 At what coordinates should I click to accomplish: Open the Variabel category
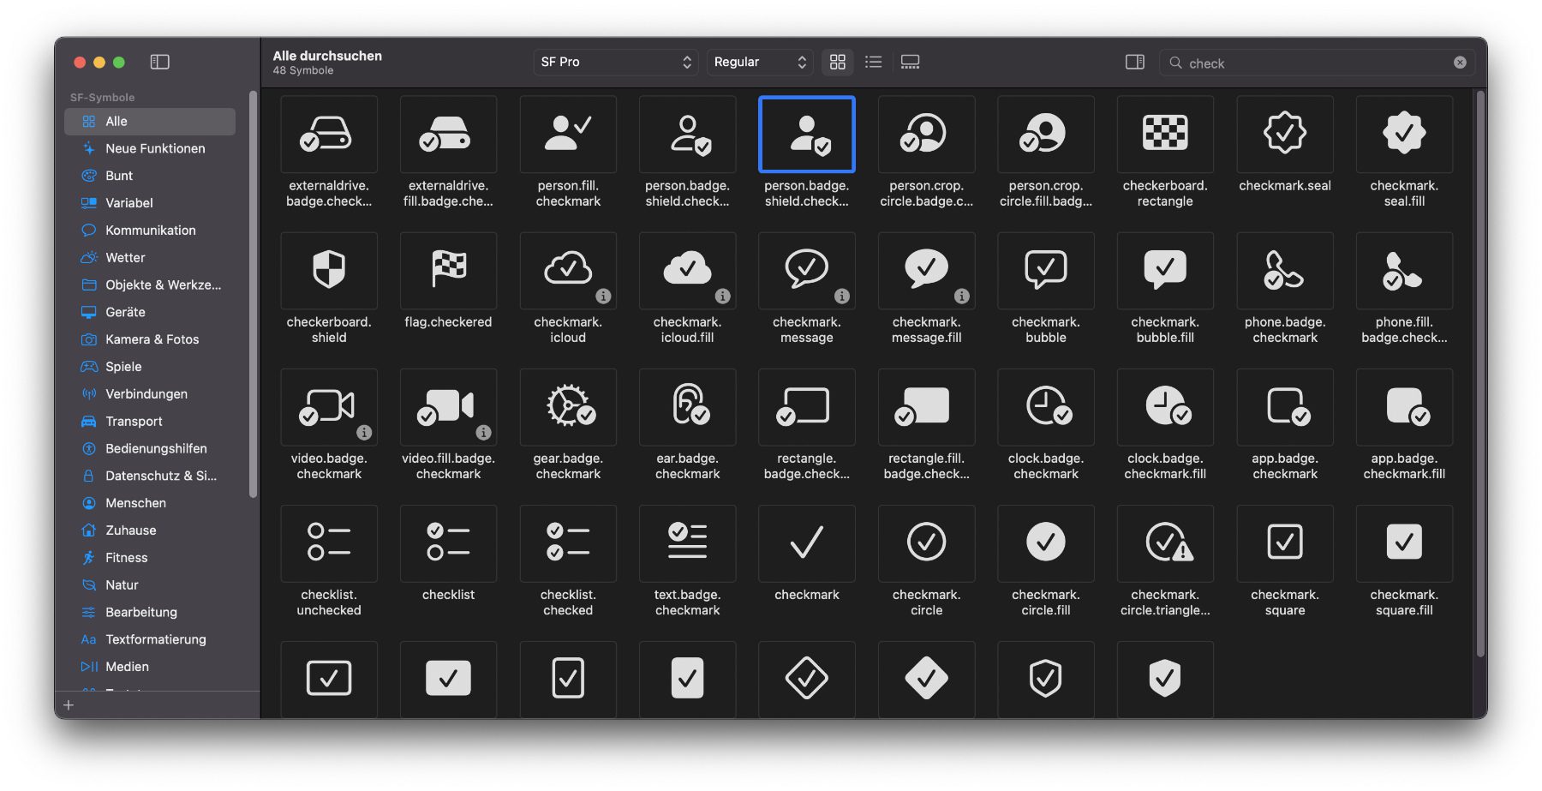(x=150, y=203)
